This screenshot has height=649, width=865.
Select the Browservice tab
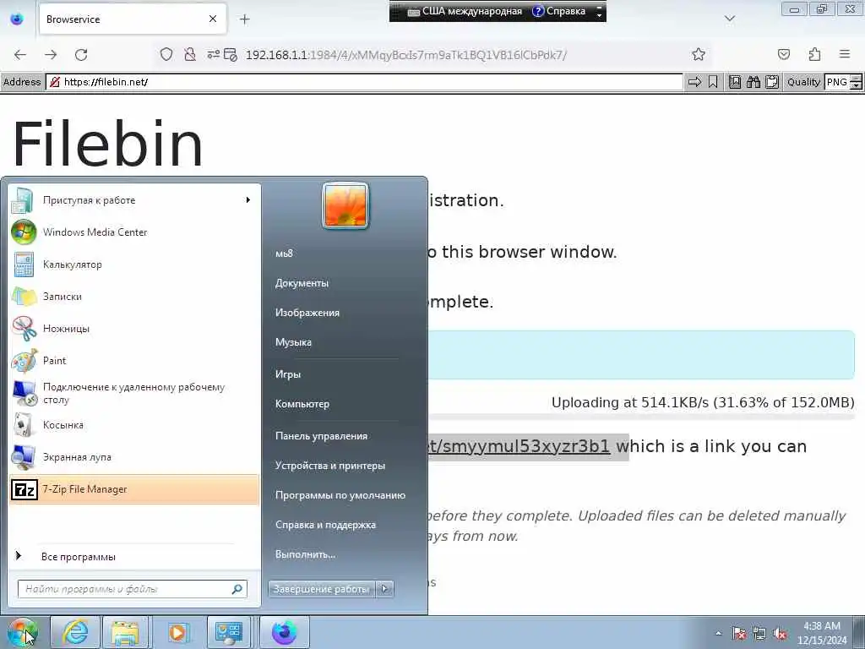click(x=133, y=19)
